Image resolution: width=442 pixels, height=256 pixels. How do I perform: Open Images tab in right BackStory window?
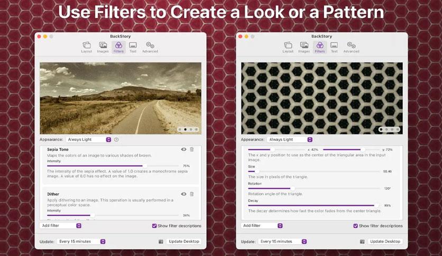[304, 47]
